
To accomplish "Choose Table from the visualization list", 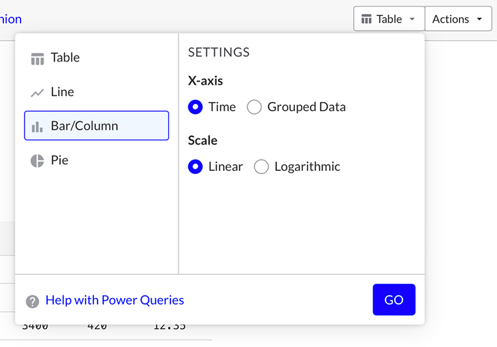I will click(x=65, y=58).
